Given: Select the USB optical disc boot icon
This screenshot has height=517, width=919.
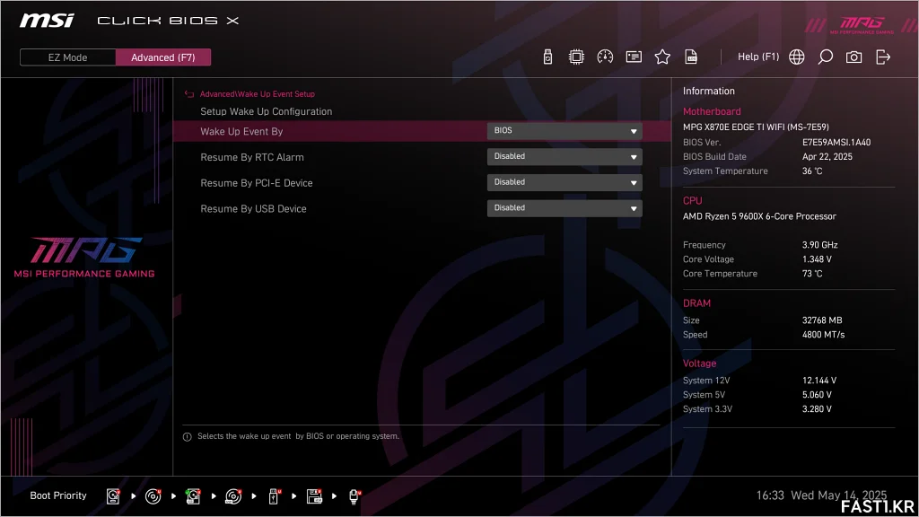Looking at the screenshot, I should (233, 495).
